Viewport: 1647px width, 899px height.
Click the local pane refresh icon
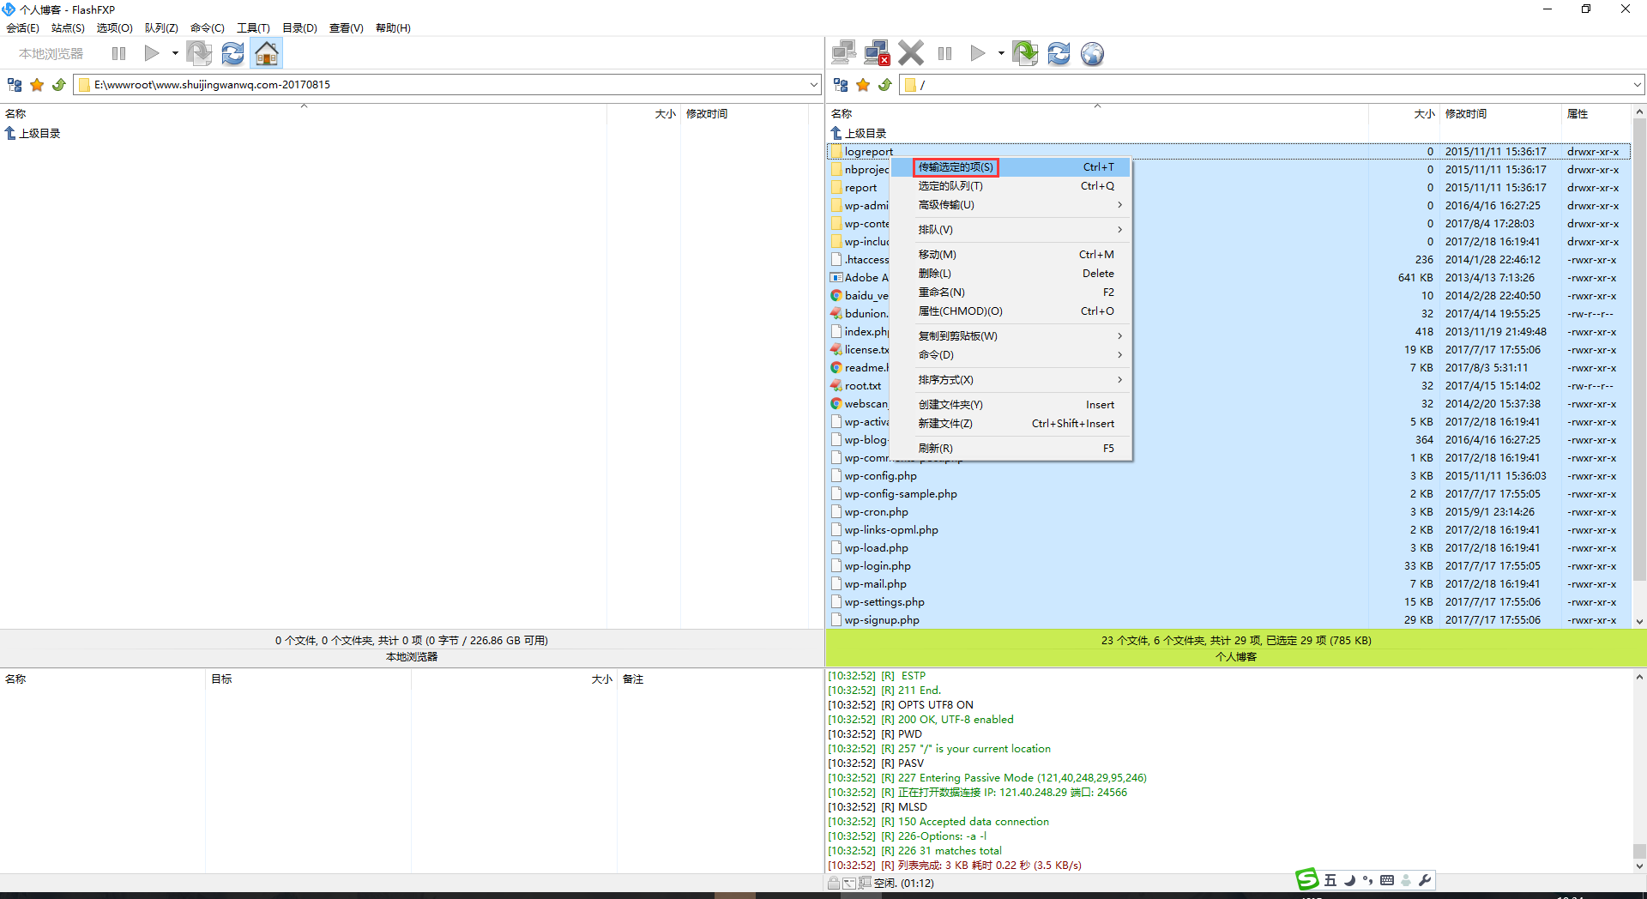click(232, 53)
